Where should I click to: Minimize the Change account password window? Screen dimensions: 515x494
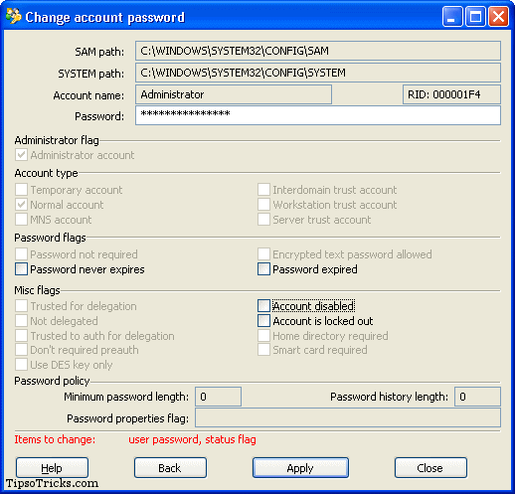click(452, 16)
